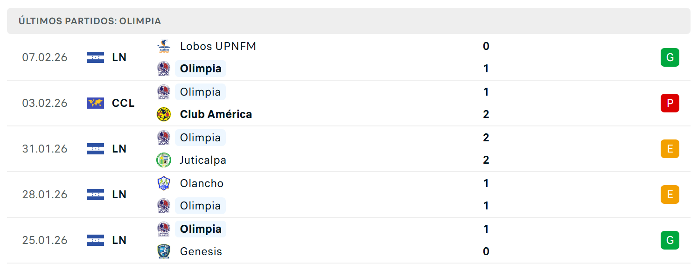This screenshot has height=271, width=698.
Task: Click red P badge for Club América match
Action: click(x=670, y=103)
